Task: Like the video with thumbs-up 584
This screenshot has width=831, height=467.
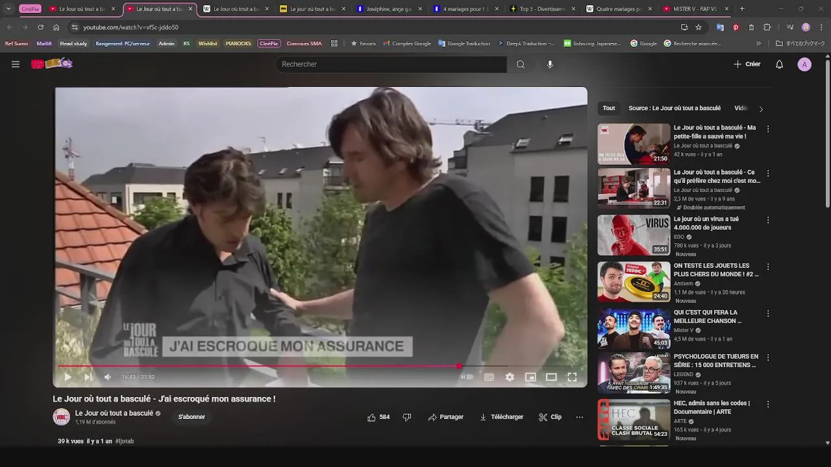Action: [x=378, y=417]
